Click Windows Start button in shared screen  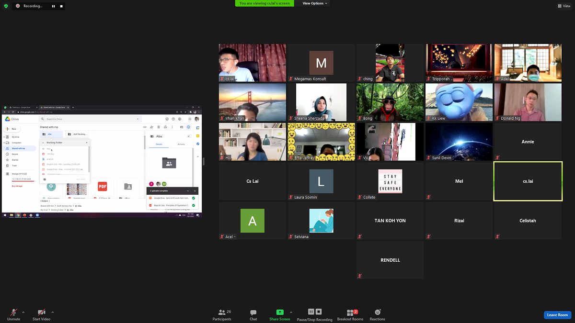[5, 215]
